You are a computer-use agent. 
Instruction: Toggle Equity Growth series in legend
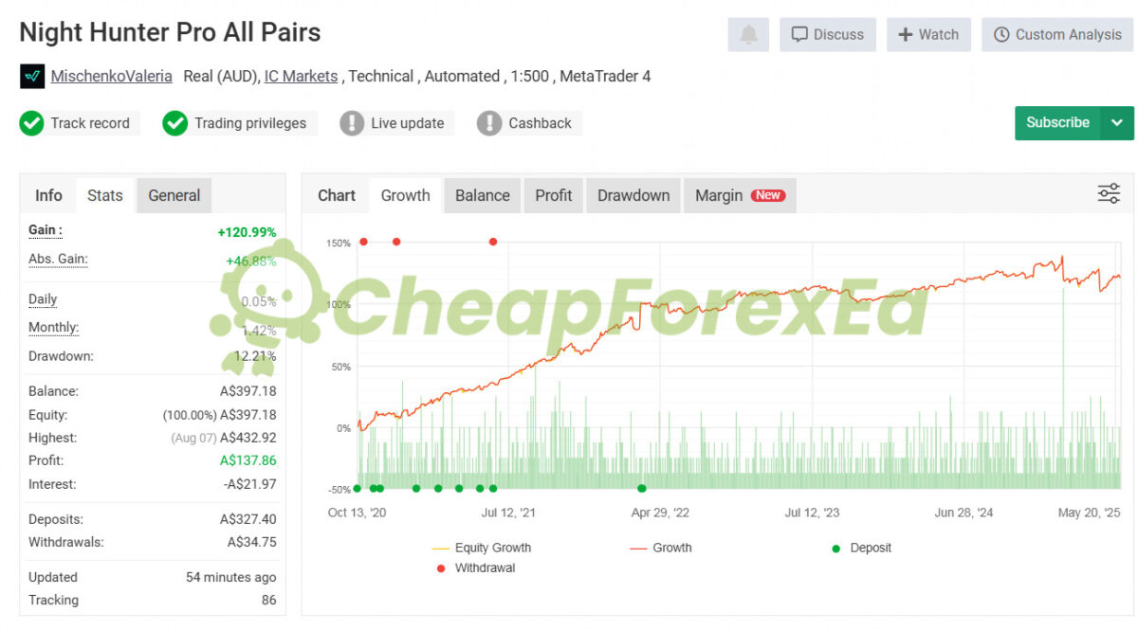481,548
